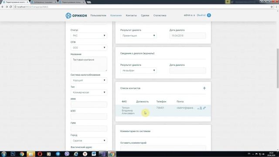The image size is (279, 157).
Task: Click the empty Дата диалога field
Action: pos(188,71)
